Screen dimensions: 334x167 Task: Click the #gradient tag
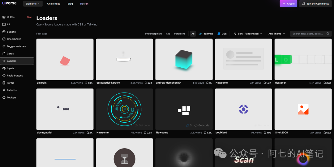[179, 34]
